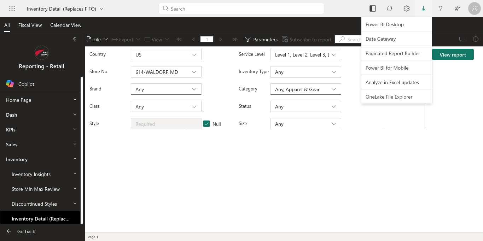Click the View report button
This screenshot has height=241, width=483.
(453, 55)
